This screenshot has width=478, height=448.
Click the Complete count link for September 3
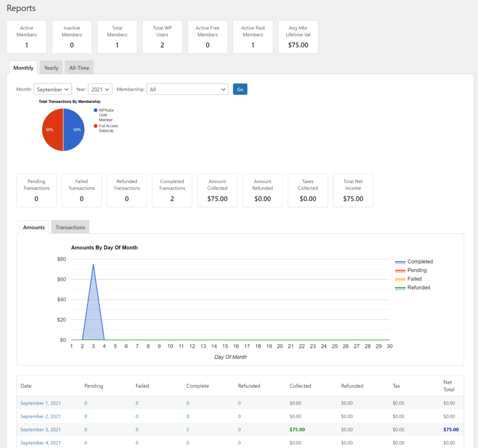[187, 429]
